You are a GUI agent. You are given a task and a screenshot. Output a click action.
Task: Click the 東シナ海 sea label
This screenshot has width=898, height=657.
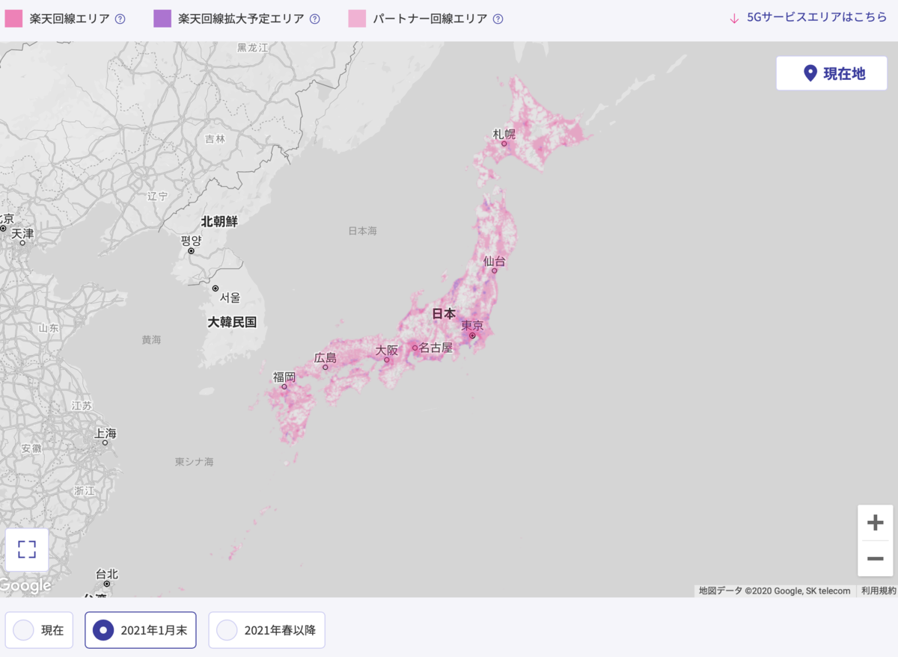click(x=195, y=462)
